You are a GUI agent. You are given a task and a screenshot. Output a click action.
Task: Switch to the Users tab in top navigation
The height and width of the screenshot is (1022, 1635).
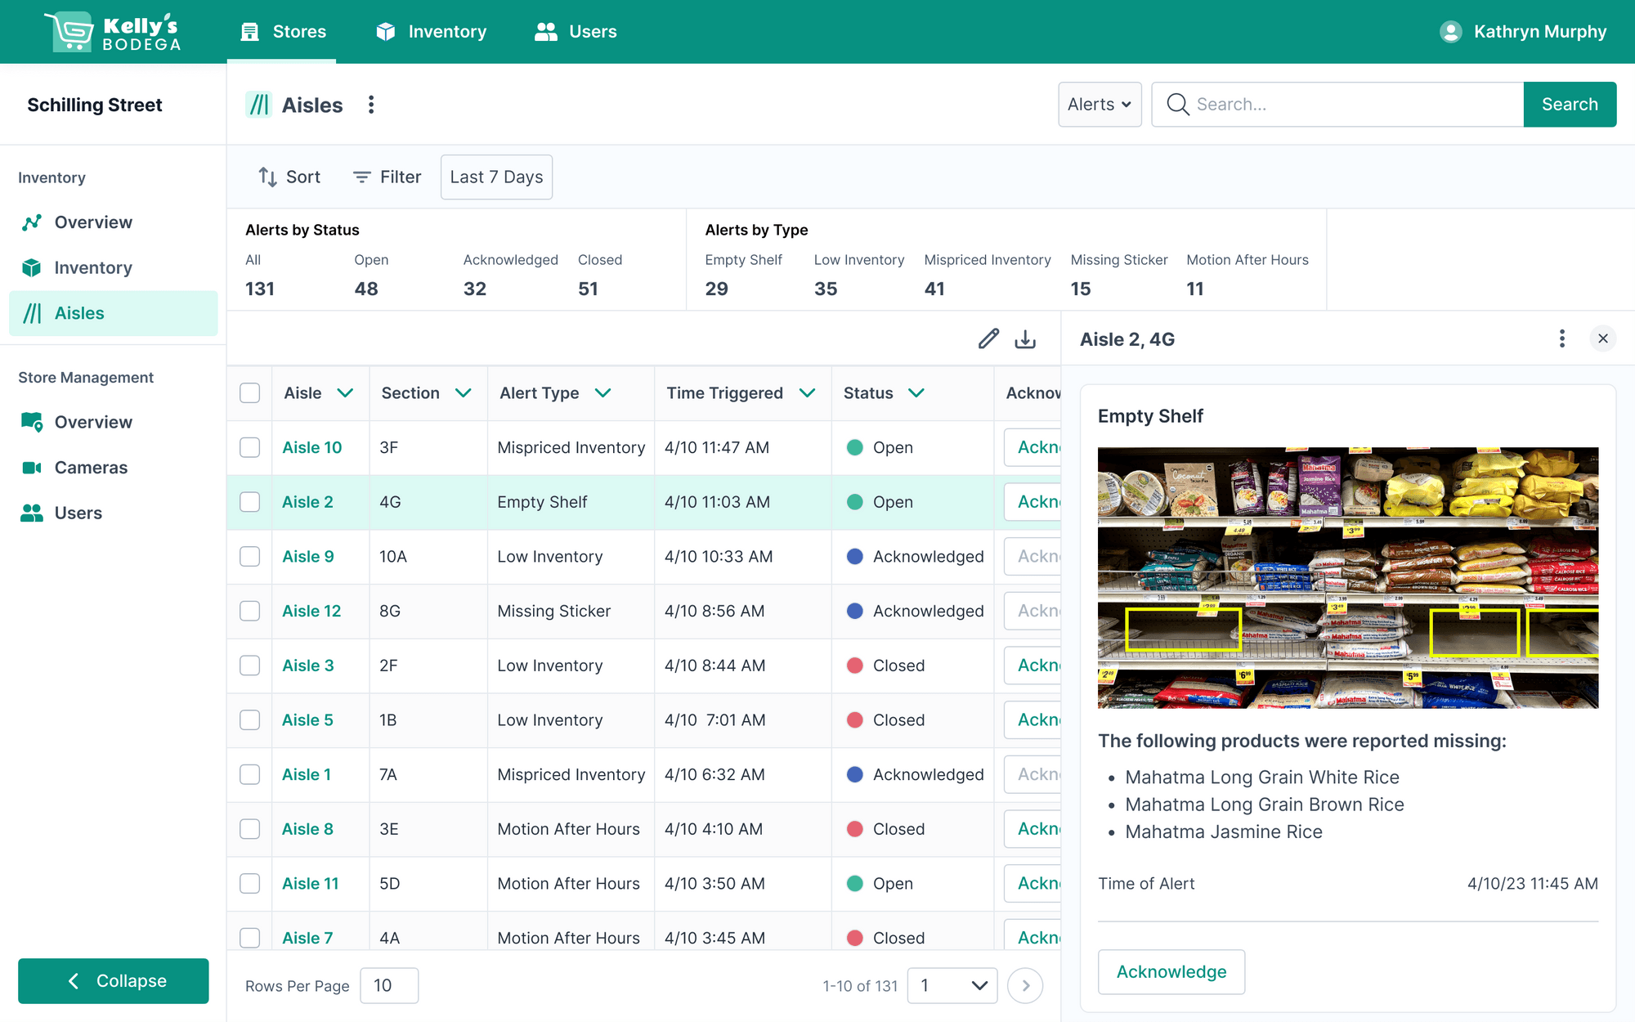575,31
